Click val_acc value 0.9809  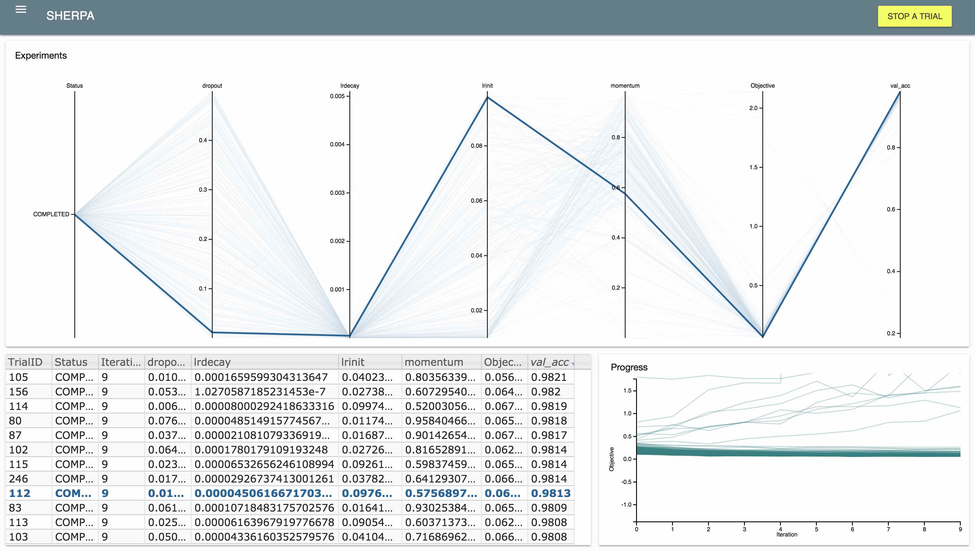coord(549,508)
